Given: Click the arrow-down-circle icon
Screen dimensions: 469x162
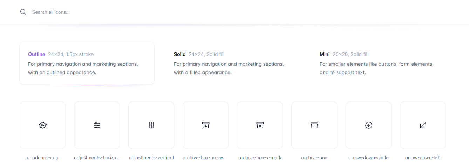Looking at the screenshot, I should pos(368,125).
